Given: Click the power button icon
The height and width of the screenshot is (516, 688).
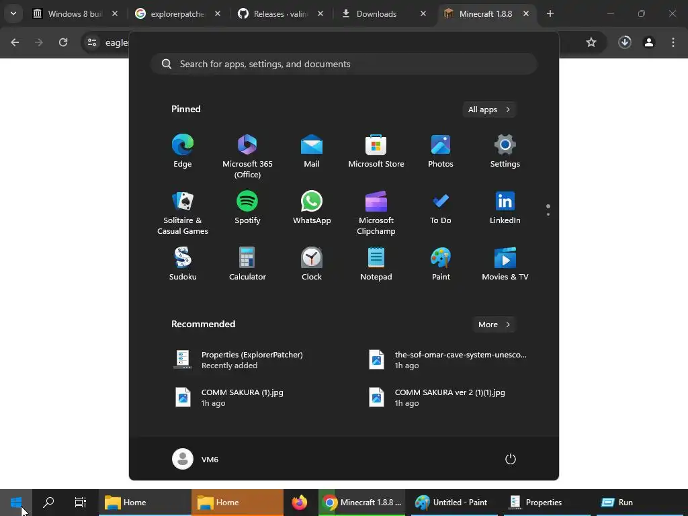Looking at the screenshot, I should pos(511,459).
